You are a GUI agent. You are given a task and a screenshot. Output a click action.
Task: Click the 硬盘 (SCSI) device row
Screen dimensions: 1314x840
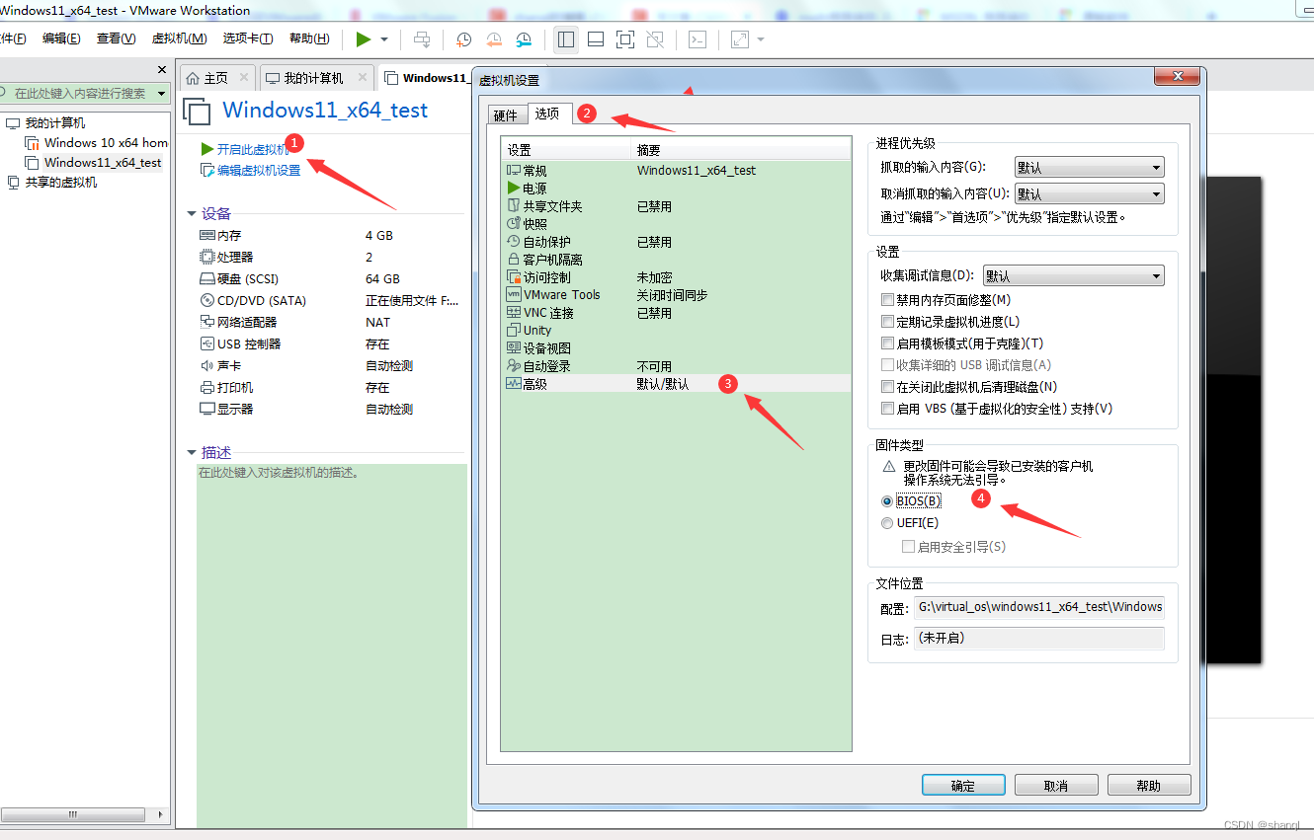tap(330, 279)
